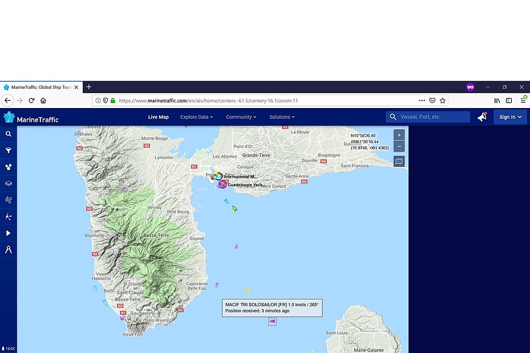Viewport: 530px width, 353px height.
Task: Toggle the Firefox sidebar view
Action: pyautogui.click(x=509, y=101)
